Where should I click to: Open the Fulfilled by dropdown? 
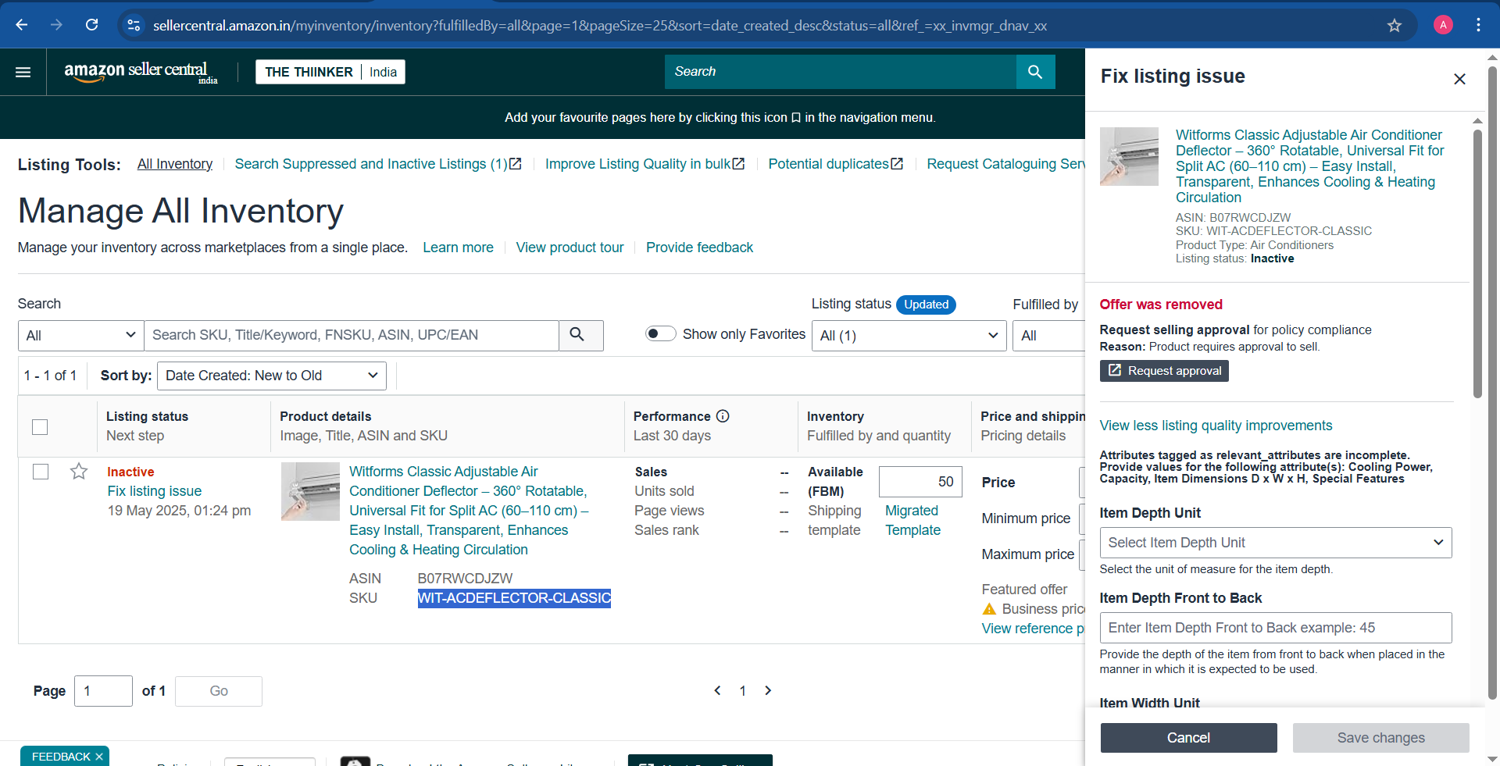(1049, 336)
